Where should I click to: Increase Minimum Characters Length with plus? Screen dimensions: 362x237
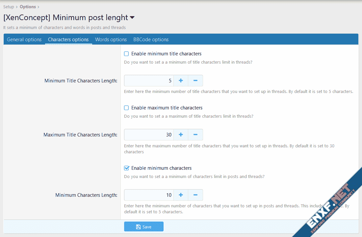click(181, 195)
